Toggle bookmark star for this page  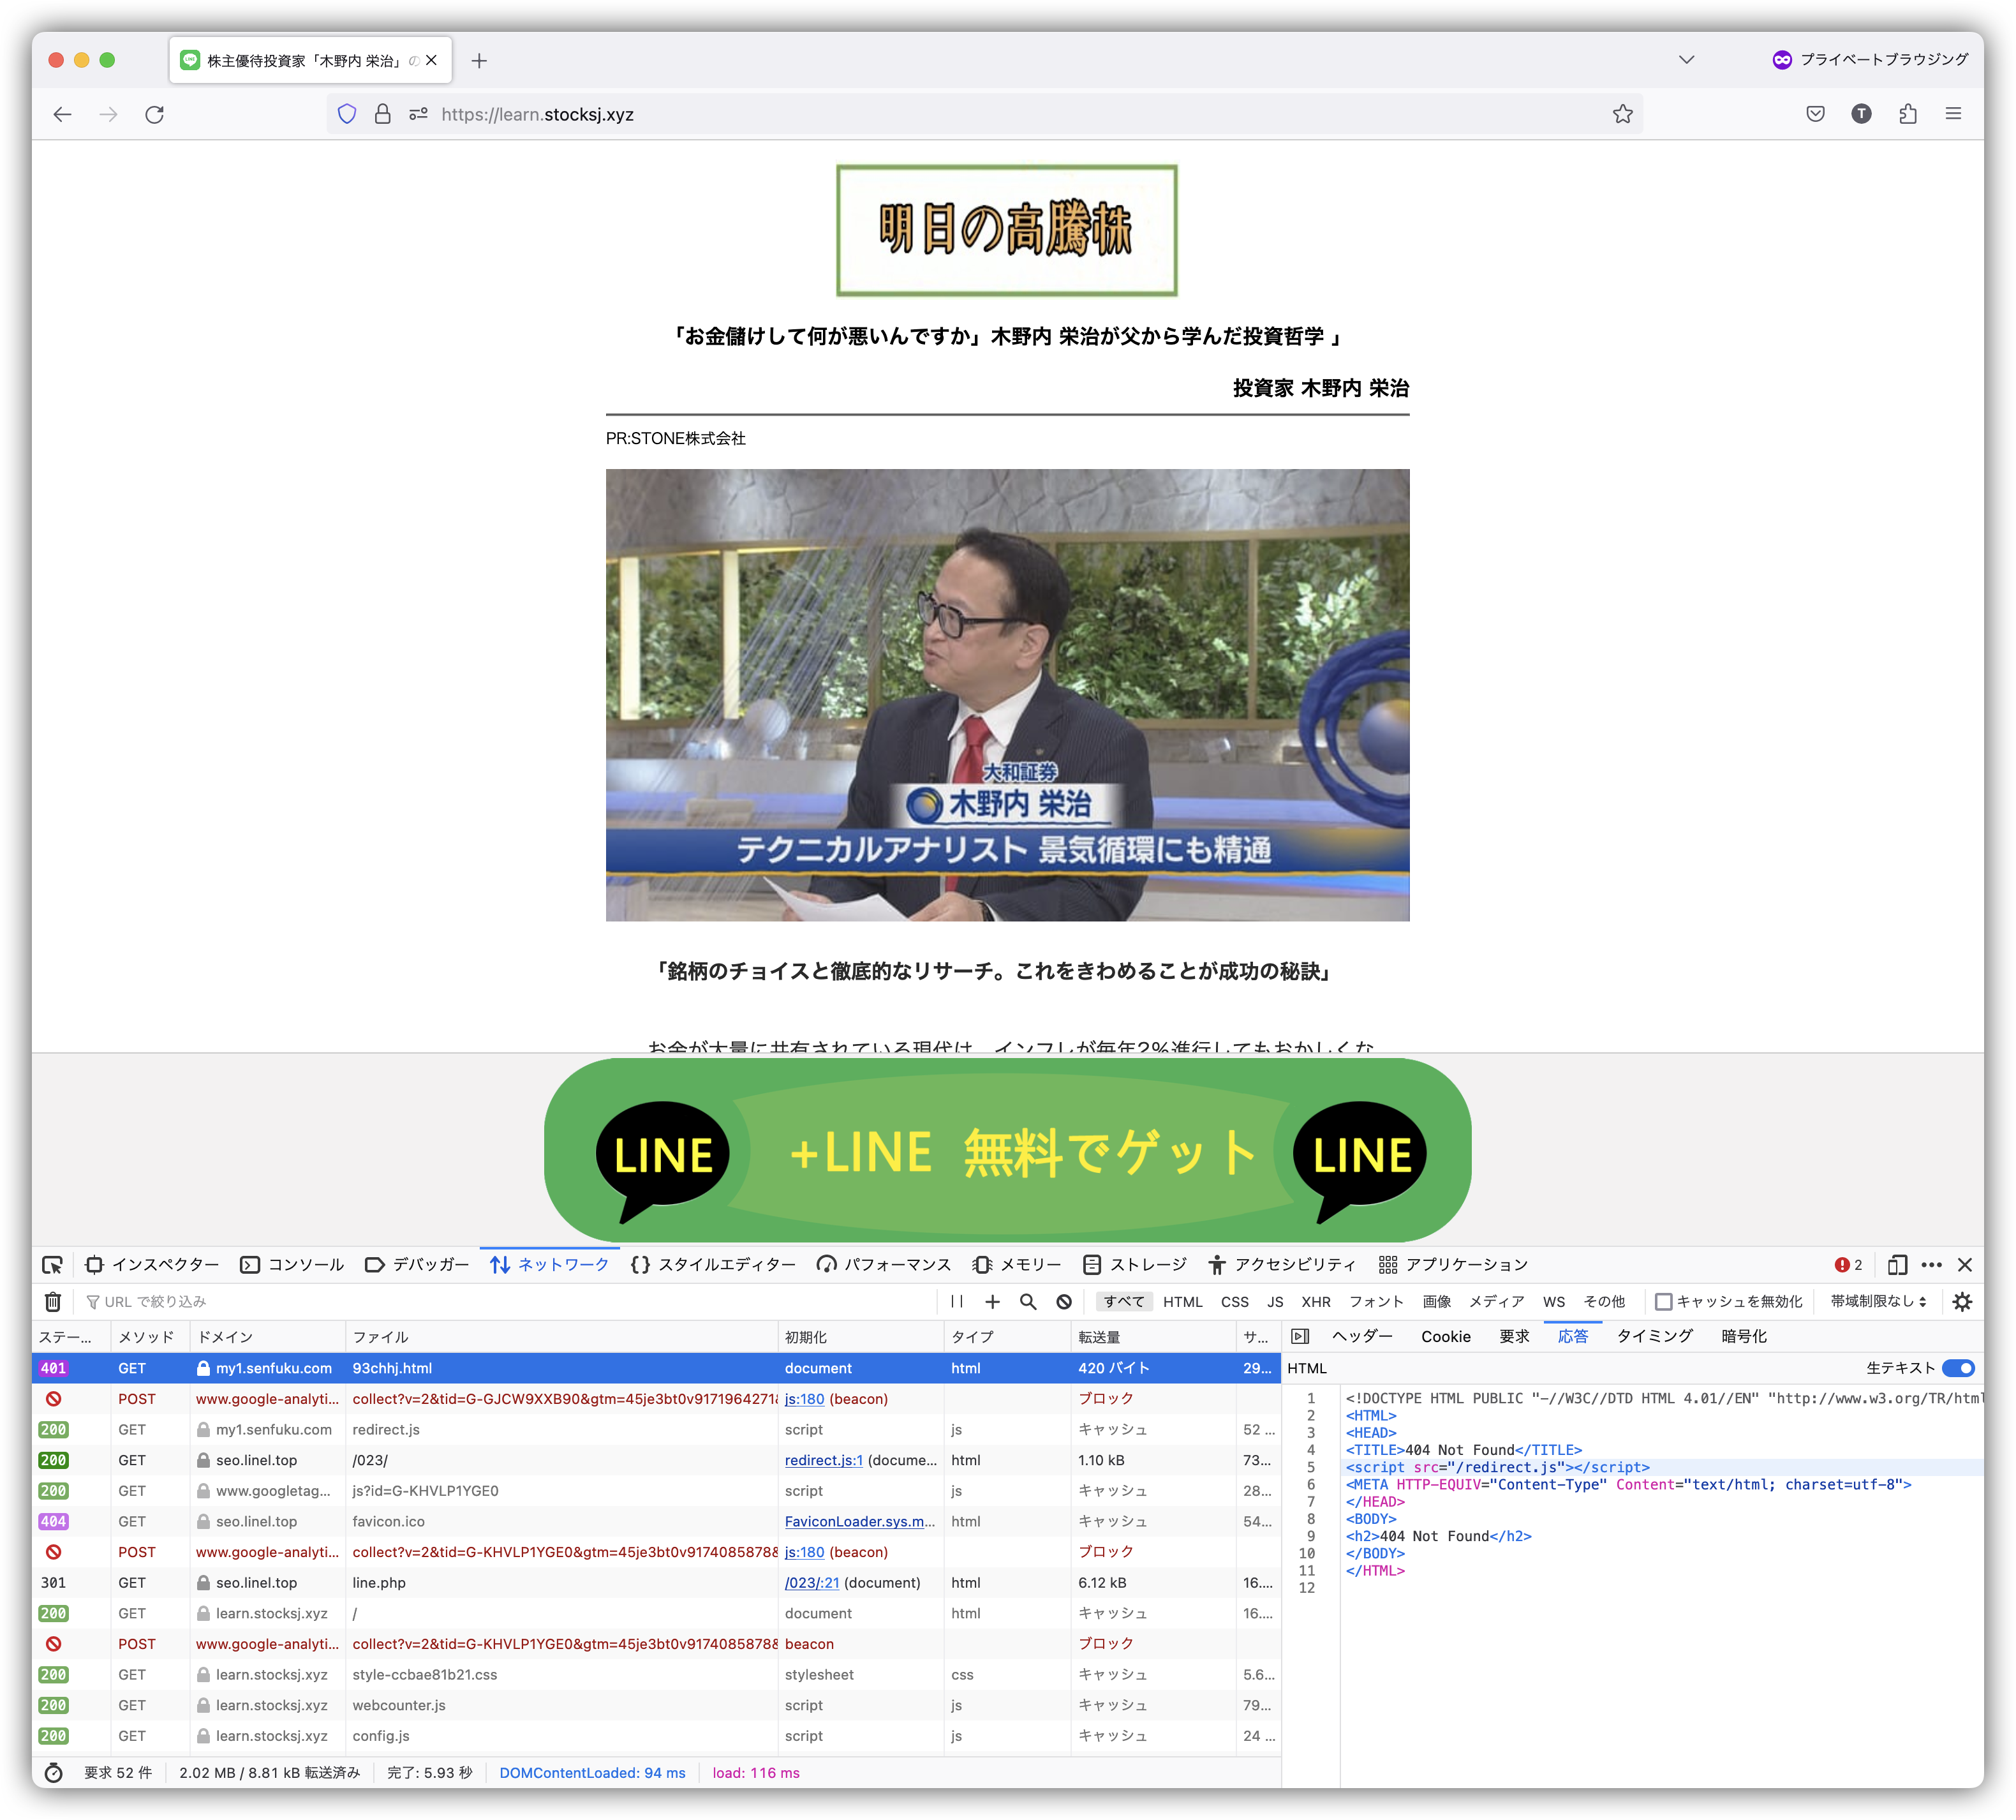pyautogui.click(x=1621, y=114)
